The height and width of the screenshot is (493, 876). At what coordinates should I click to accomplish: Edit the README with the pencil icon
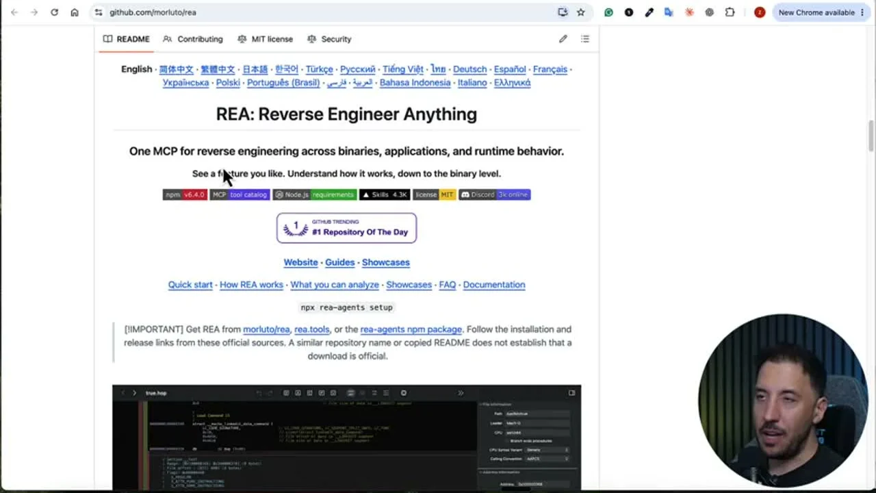tap(563, 39)
